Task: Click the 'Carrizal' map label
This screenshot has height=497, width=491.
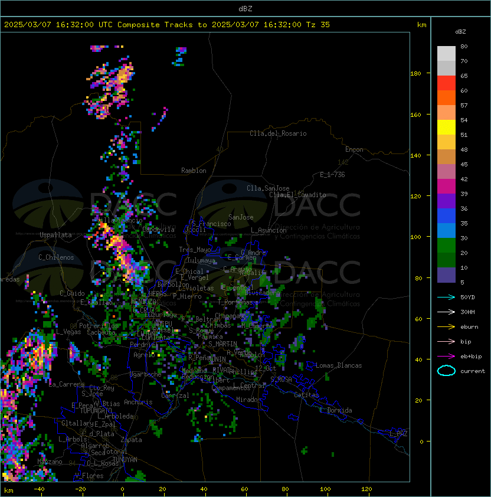Action: tap(175, 395)
